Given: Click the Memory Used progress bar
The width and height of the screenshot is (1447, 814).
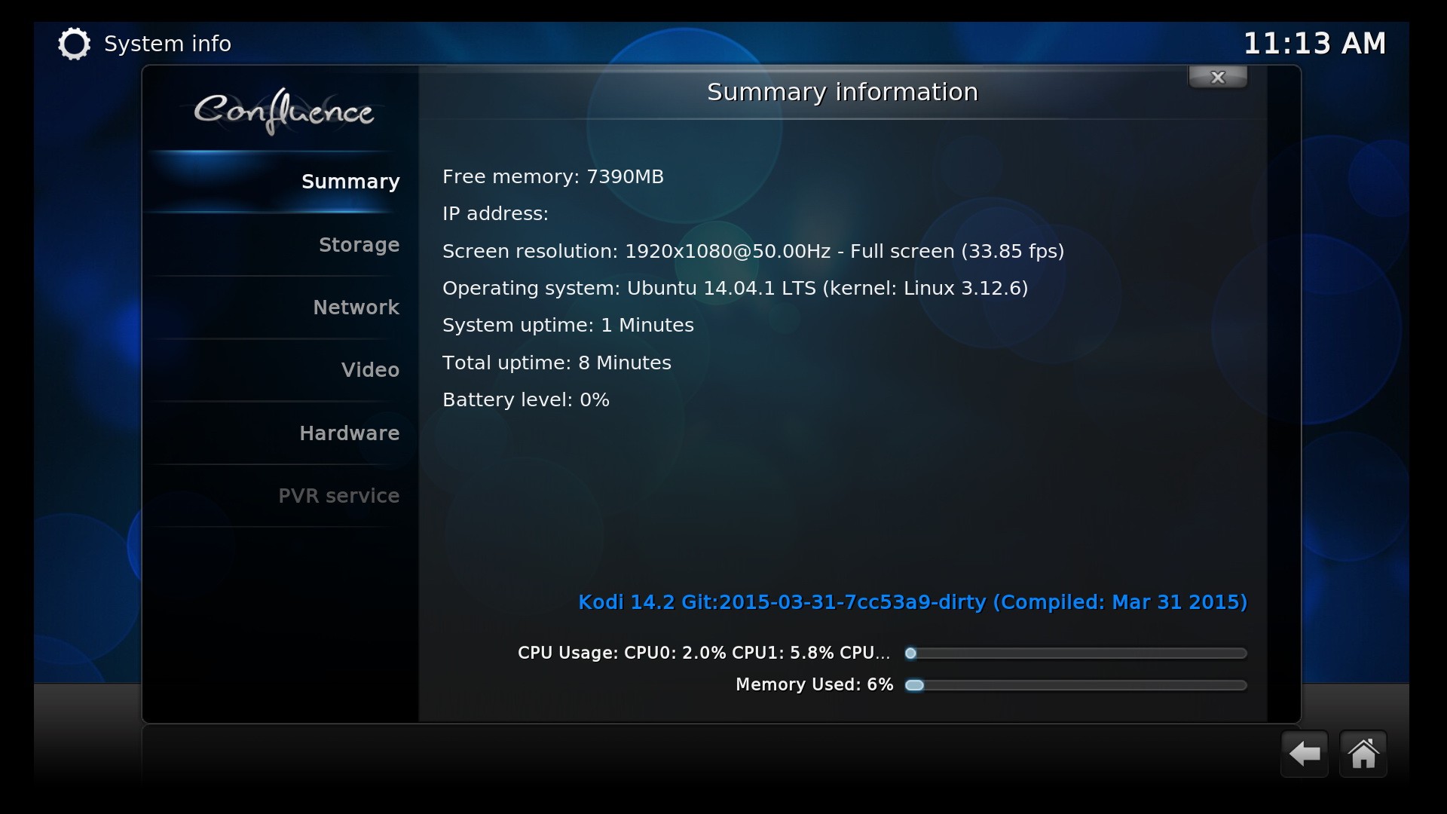Looking at the screenshot, I should click(x=1076, y=685).
